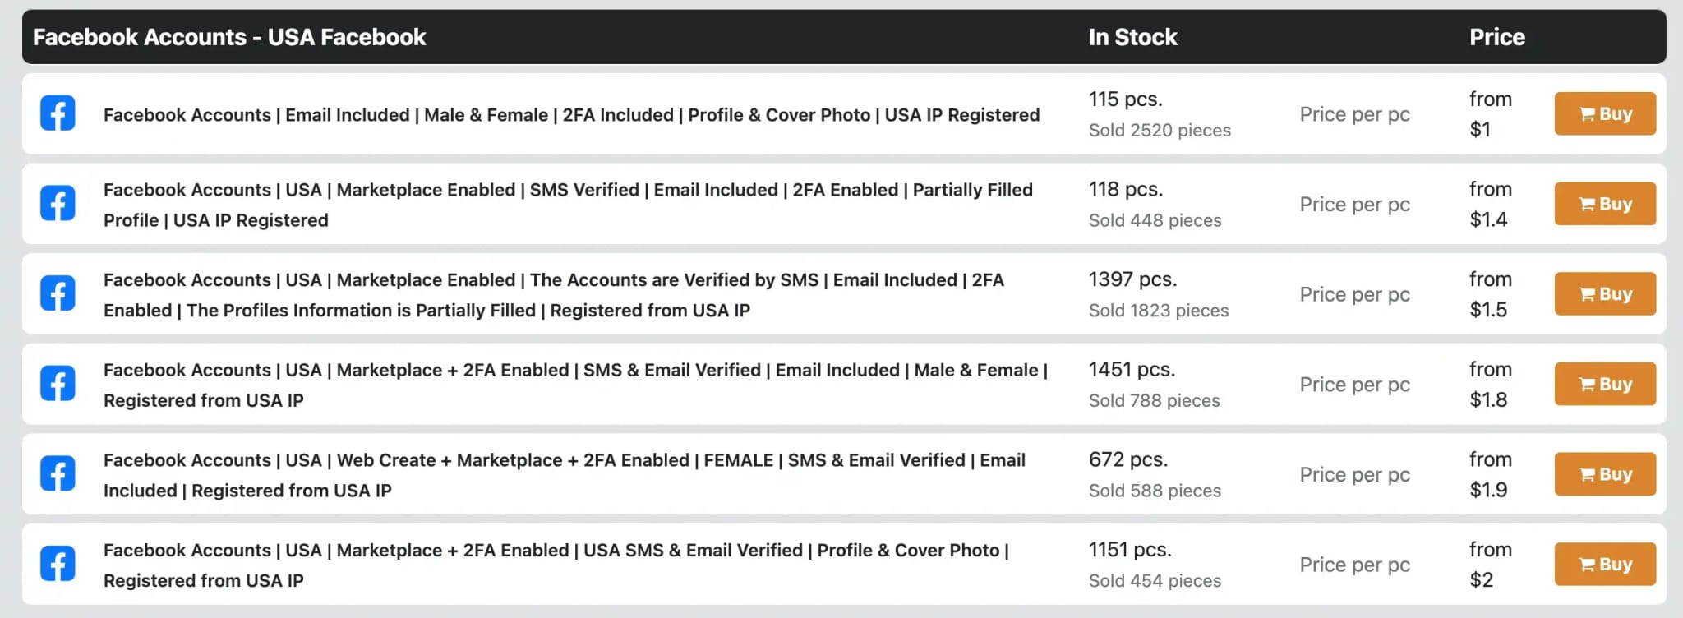Click Facebook icon of the $2 listing
1683x618 pixels.
58,564
